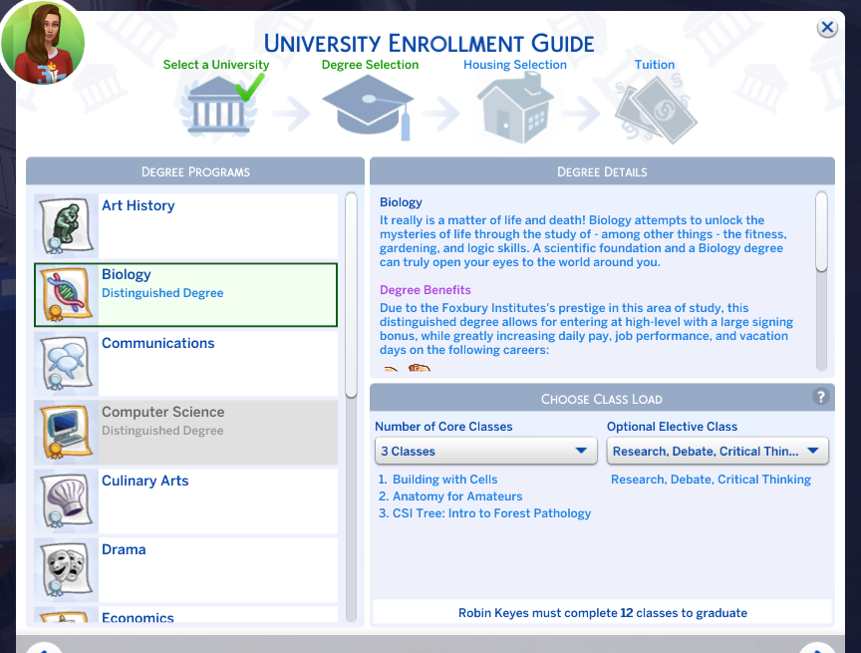Click the Degree Details scrollbar
The image size is (861, 653).
pos(821,231)
